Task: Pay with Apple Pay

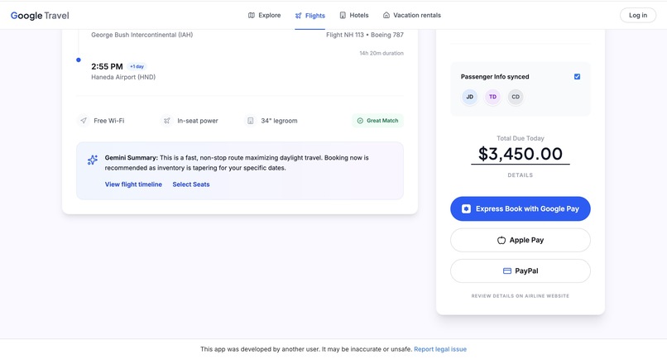Action: point(521,240)
